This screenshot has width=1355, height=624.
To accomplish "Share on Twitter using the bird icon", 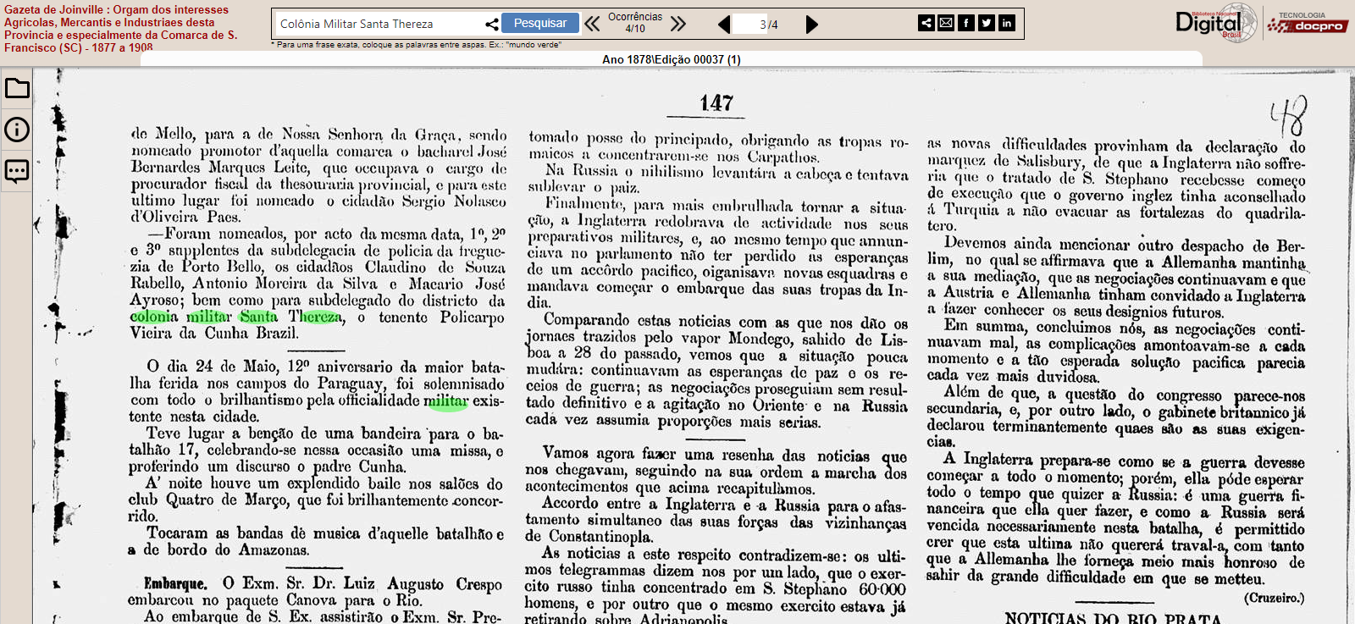I will click(x=987, y=23).
